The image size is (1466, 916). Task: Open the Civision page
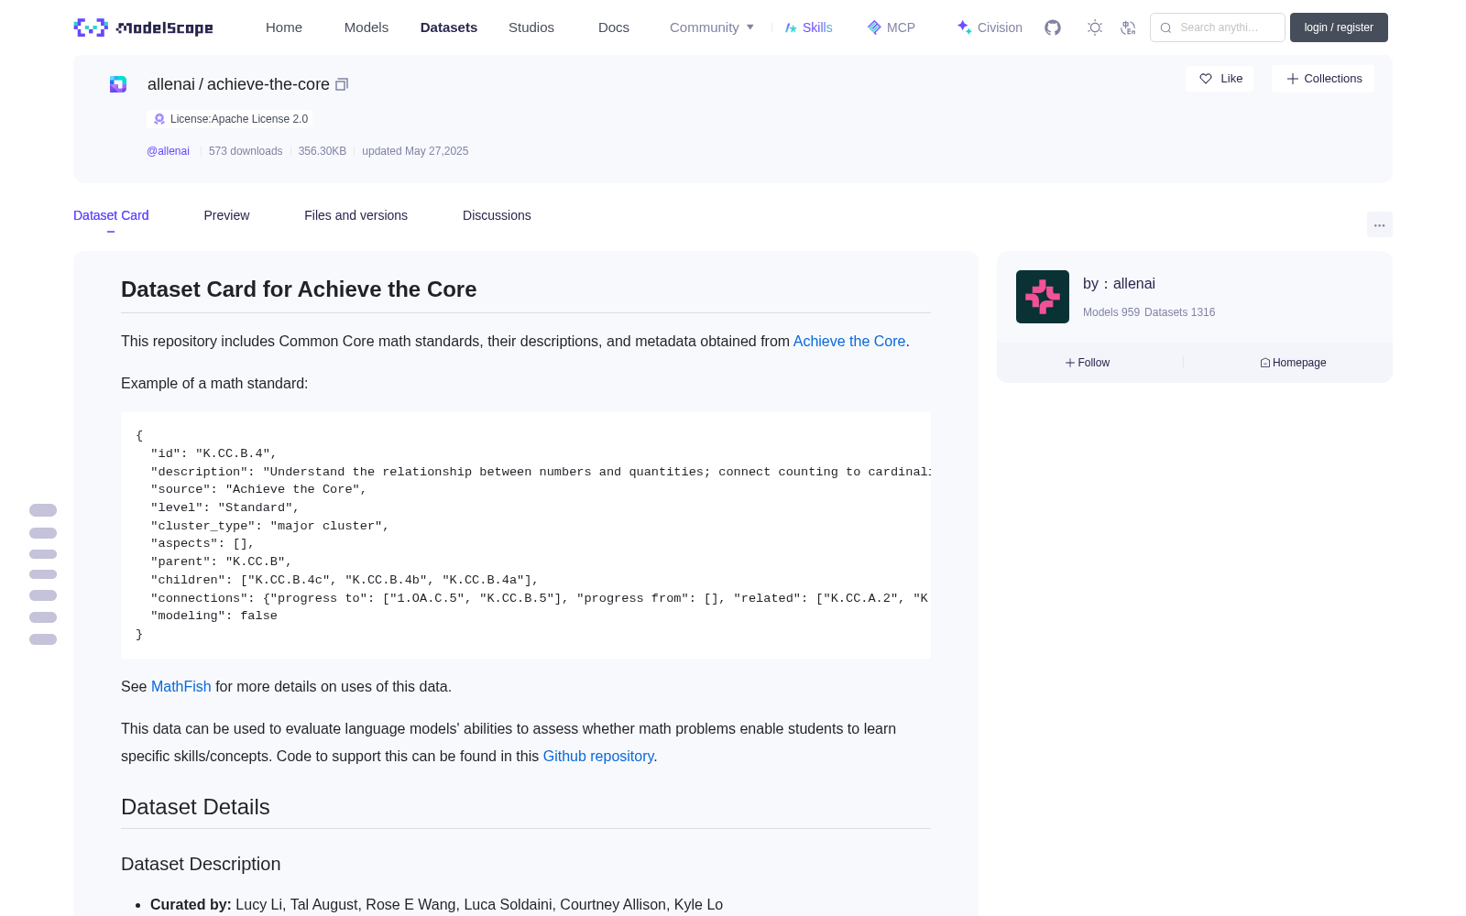990,27
